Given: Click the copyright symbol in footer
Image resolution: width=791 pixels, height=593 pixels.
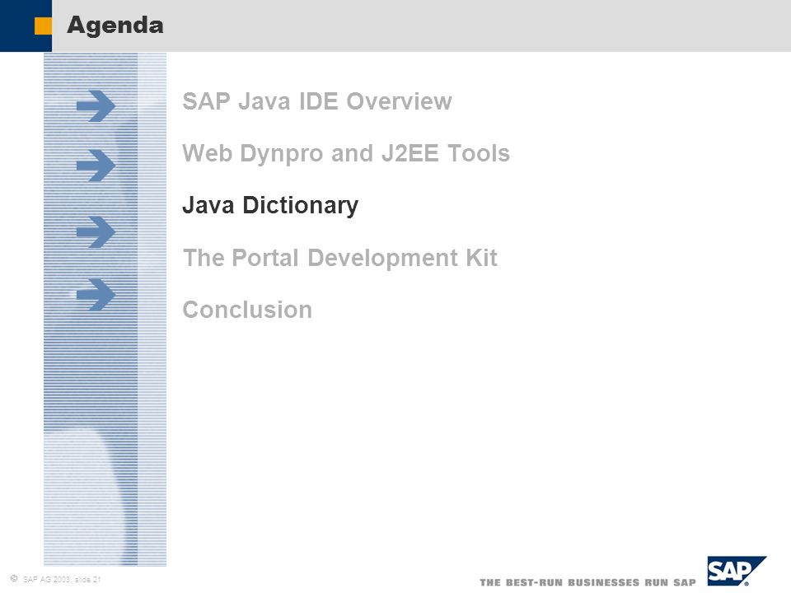Looking at the screenshot, I should tap(14, 579).
